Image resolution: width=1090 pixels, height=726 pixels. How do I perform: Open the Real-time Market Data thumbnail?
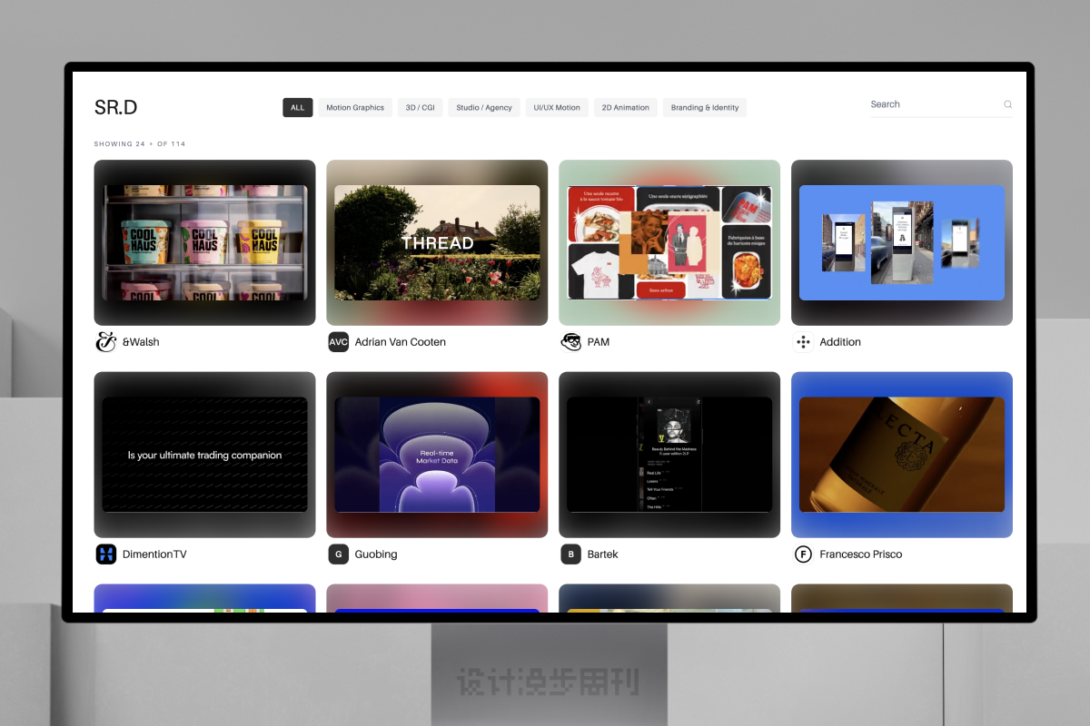pyautogui.click(x=437, y=455)
